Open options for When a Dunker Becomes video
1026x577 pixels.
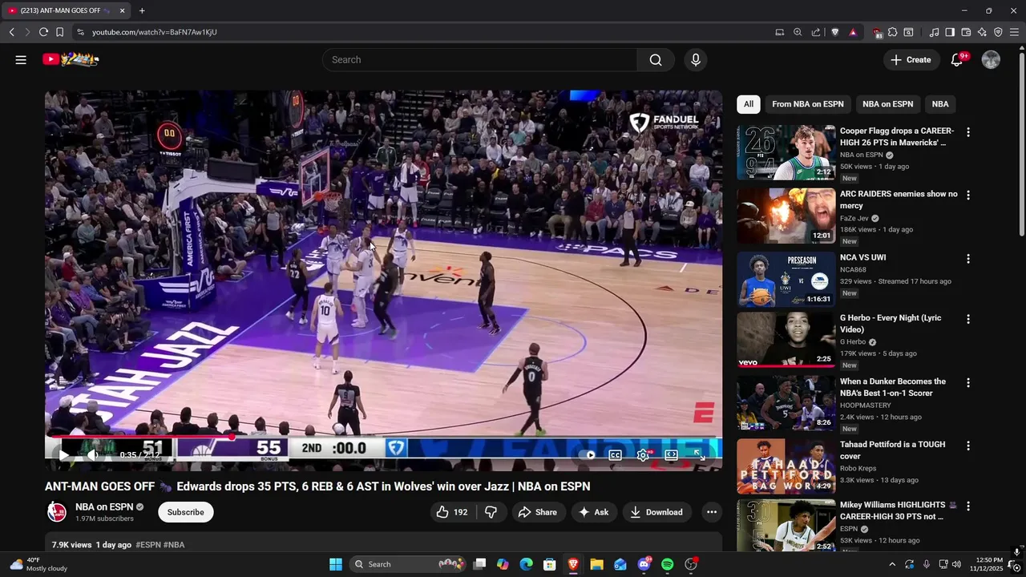pyautogui.click(x=968, y=383)
